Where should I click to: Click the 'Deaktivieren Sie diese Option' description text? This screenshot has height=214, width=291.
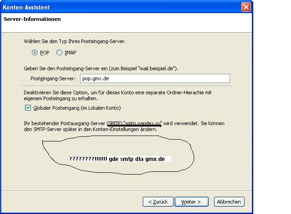click(x=118, y=95)
